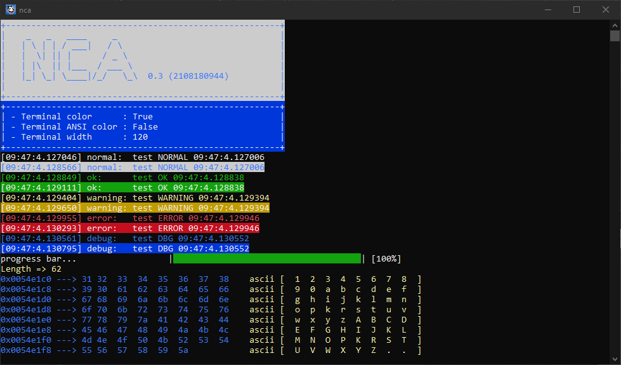Close the nca terminal window
The width and height of the screenshot is (621, 365).
[x=606, y=10]
